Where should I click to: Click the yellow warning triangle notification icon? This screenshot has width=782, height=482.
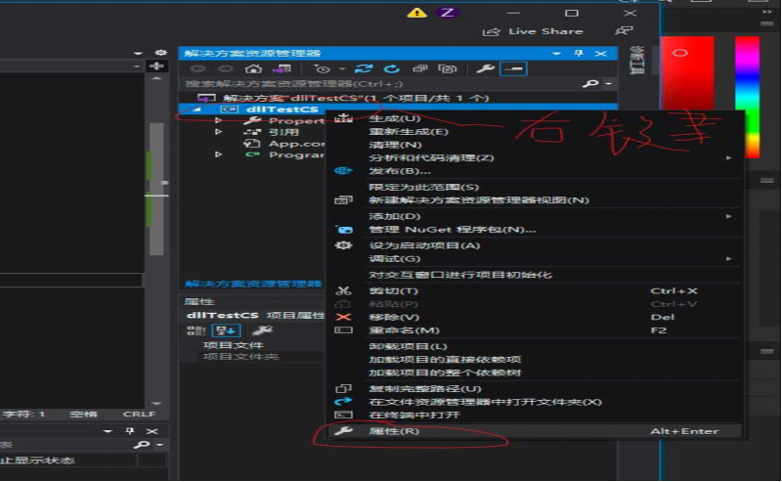[417, 13]
